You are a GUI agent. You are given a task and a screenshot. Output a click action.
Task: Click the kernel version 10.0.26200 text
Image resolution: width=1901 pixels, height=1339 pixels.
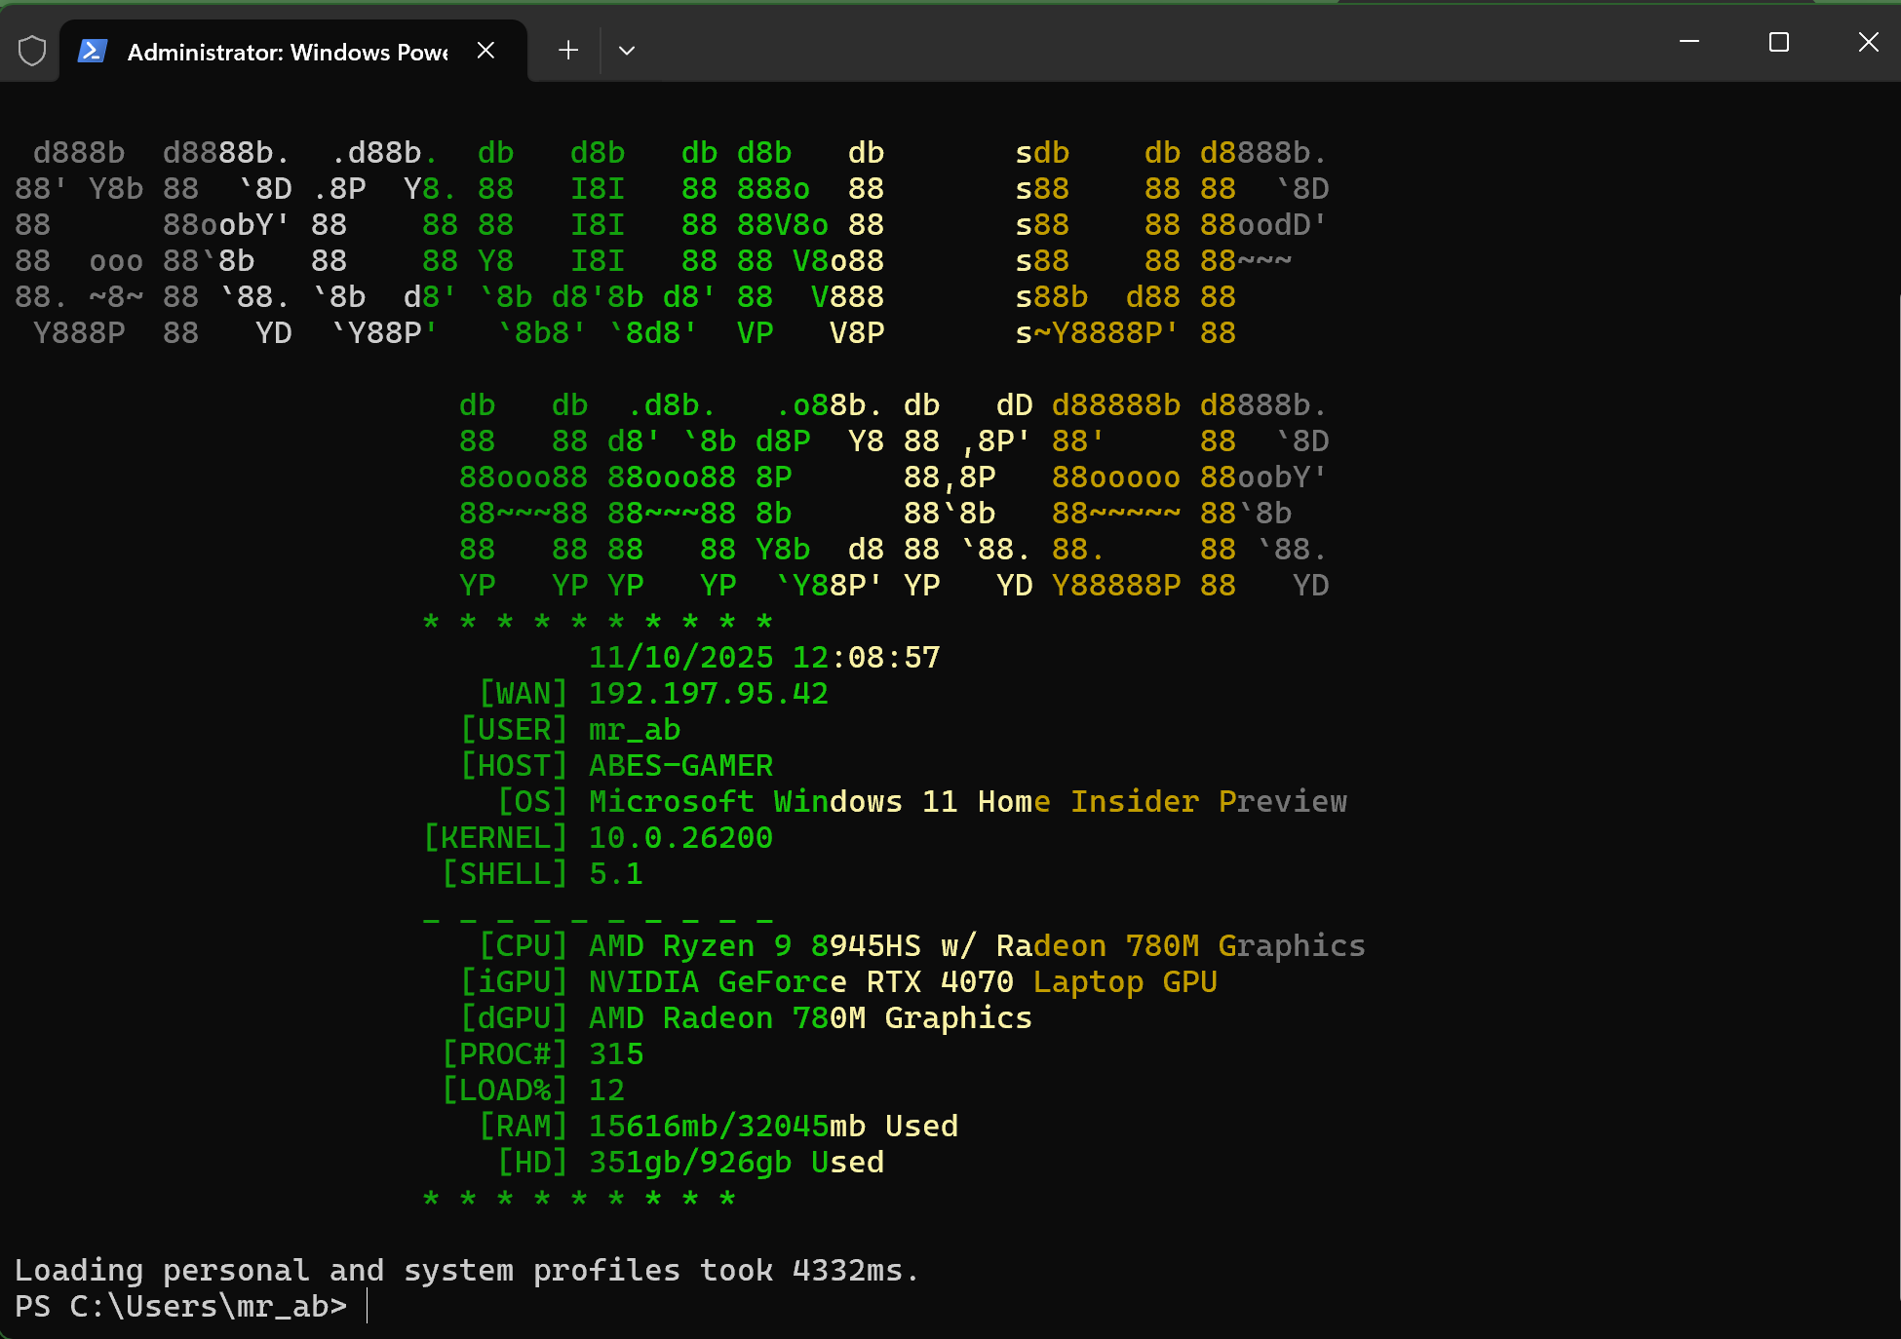click(680, 838)
